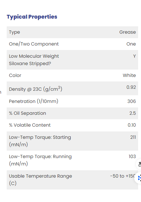The height and width of the screenshot is (202, 141).
Task: Click the 0.92 density value
Action: (x=131, y=87)
